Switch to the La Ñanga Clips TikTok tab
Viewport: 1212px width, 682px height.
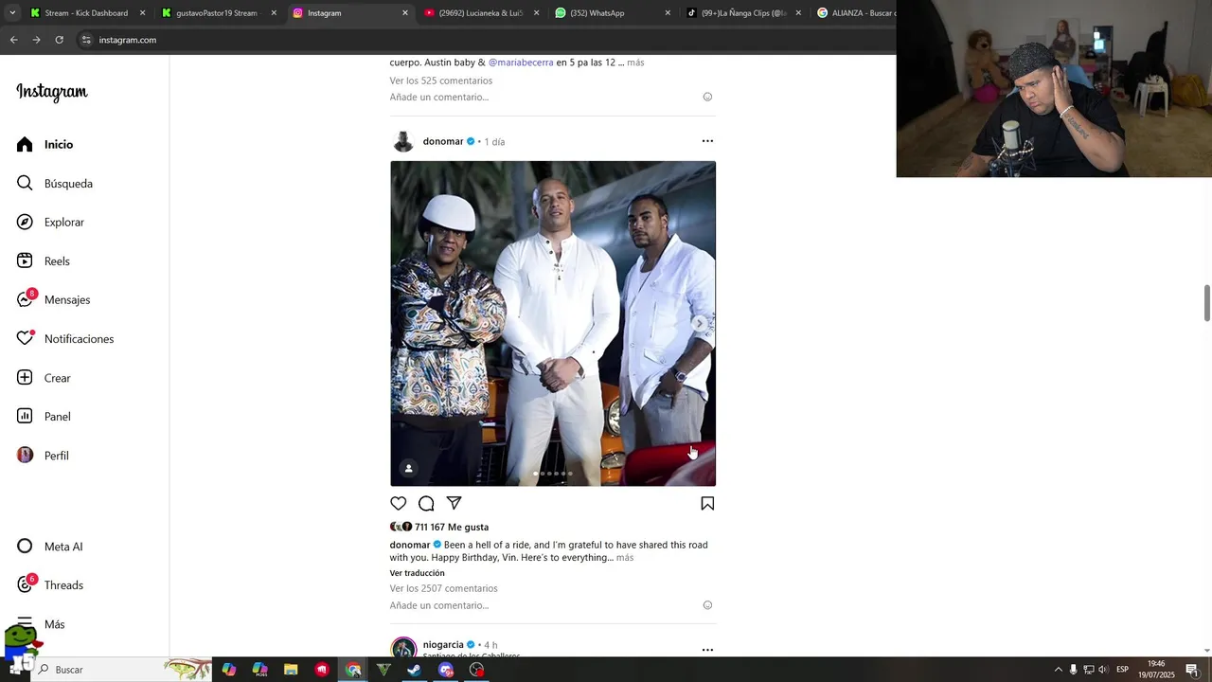pyautogui.click(x=743, y=13)
